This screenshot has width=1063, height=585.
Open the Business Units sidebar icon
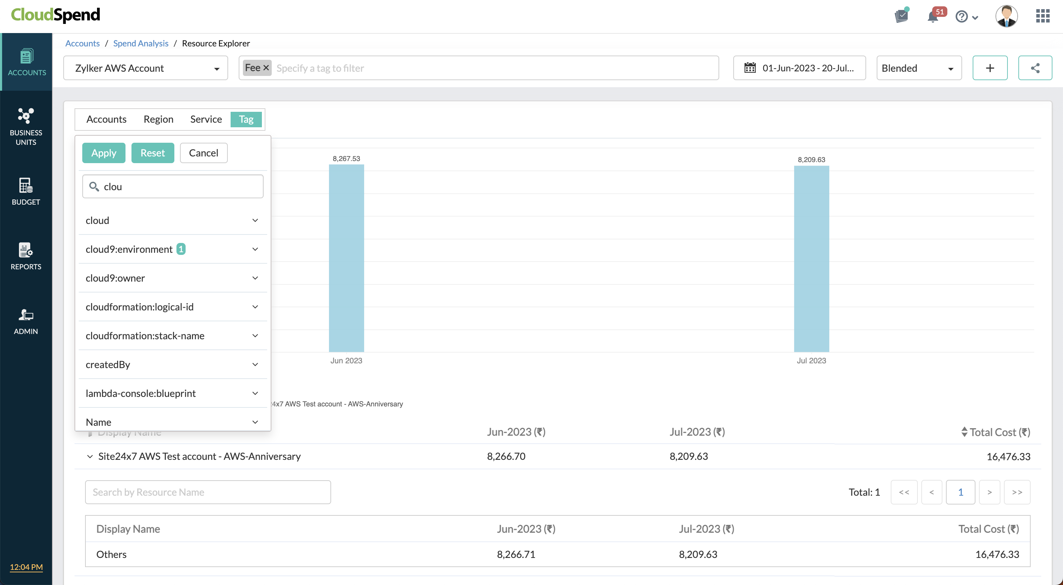coord(26,126)
